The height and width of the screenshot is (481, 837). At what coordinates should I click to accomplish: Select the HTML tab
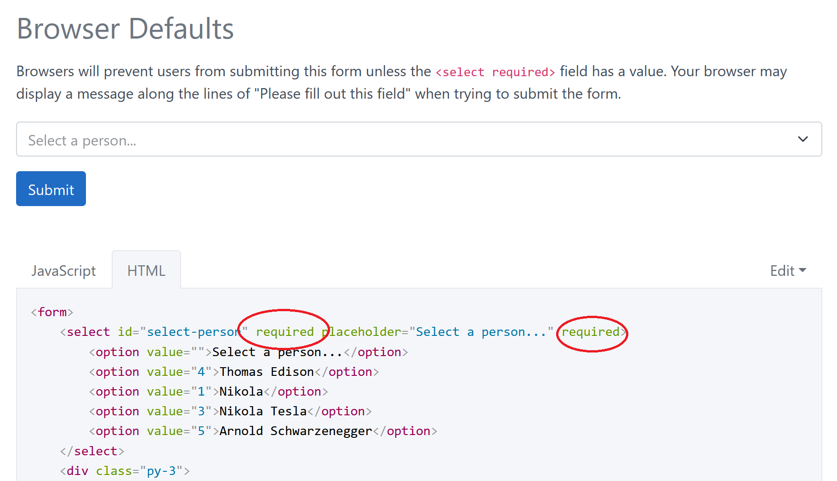point(146,271)
